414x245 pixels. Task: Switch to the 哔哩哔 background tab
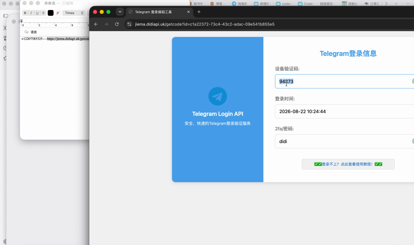(x=262, y=4)
